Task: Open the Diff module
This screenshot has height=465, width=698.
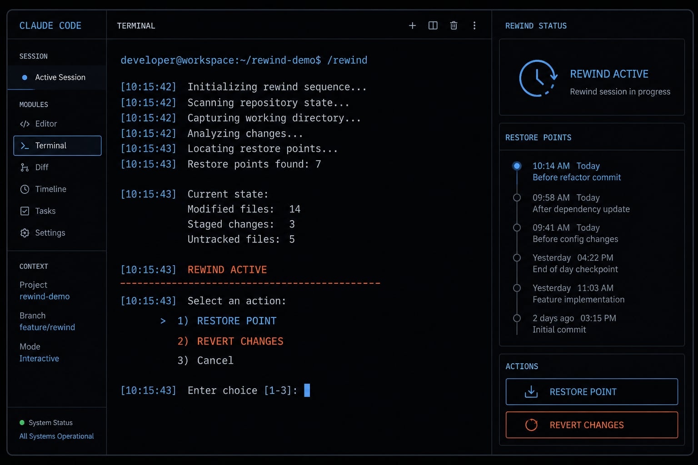Action: (x=57, y=167)
